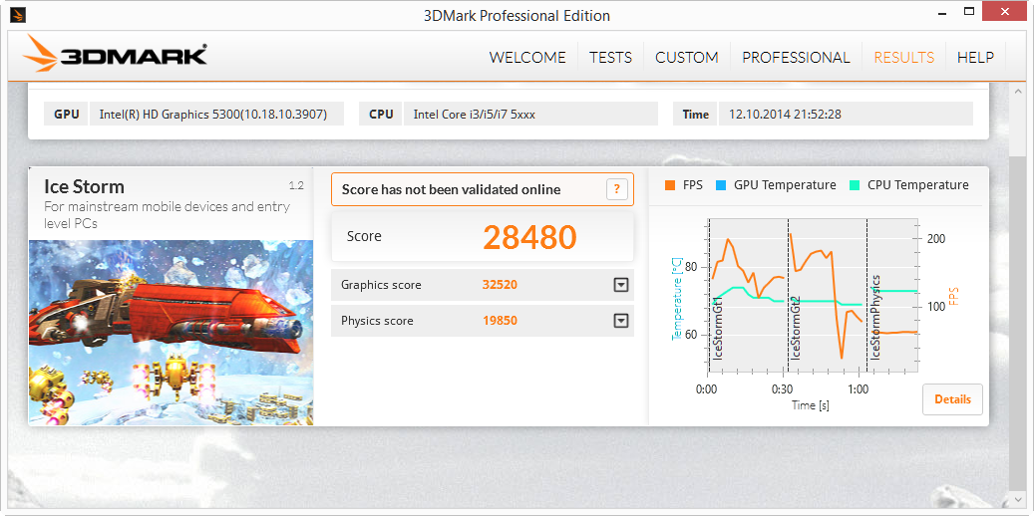This screenshot has height=516, width=1034.
Task: Click the Intel Core i3/i5/i7 5xxx CPU field
Action: [x=530, y=114]
